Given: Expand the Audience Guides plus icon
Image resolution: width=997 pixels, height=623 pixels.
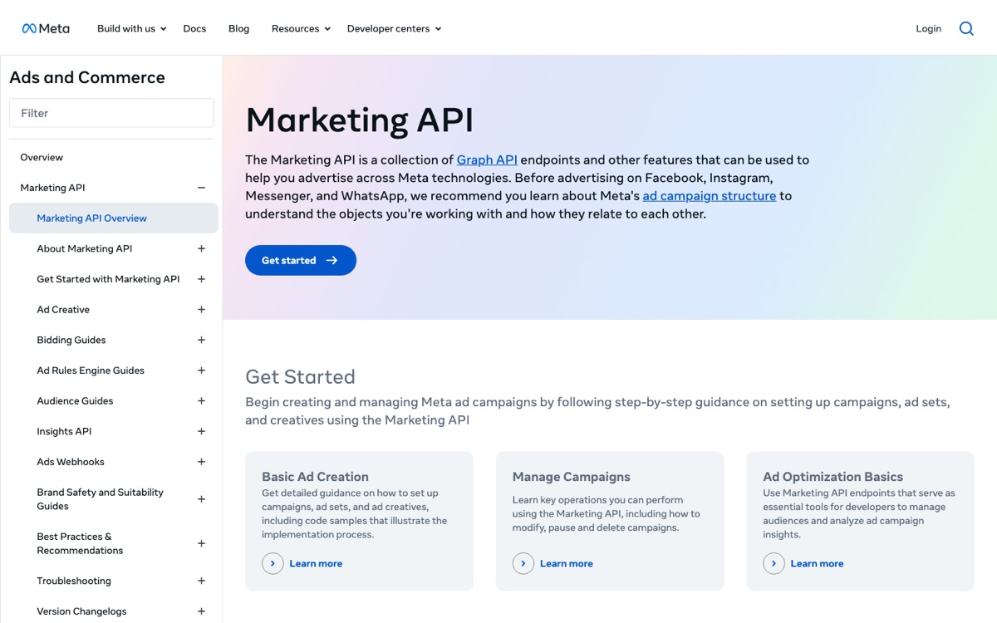Looking at the screenshot, I should point(201,401).
